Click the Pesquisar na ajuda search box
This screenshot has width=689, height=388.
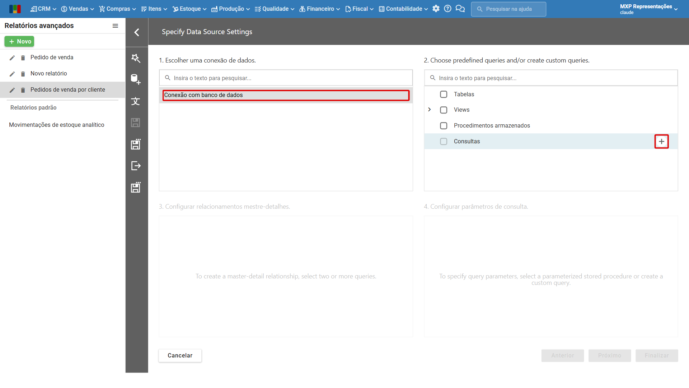click(508, 9)
